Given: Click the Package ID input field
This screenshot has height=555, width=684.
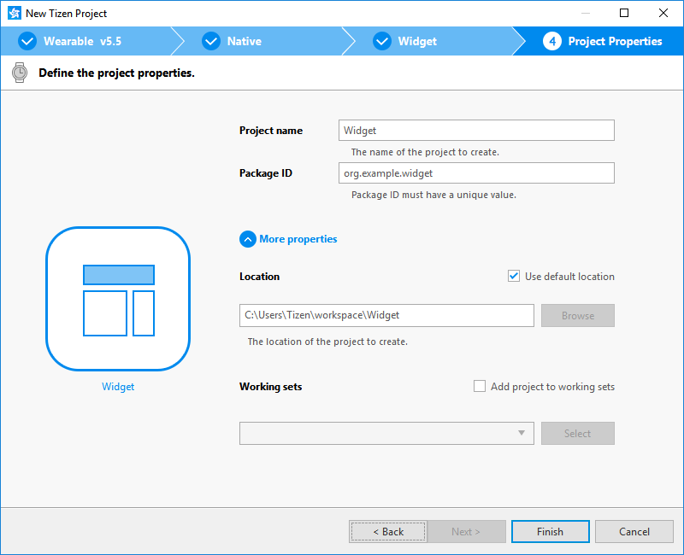Looking at the screenshot, I should pyautogui.click(x=476, y=172).
